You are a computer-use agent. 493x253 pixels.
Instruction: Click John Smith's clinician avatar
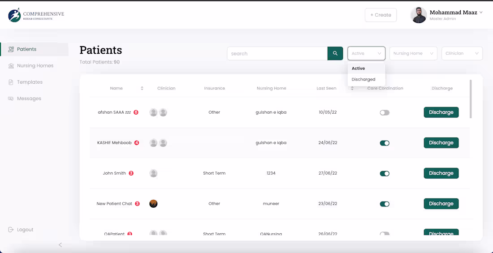coord(153,173)
